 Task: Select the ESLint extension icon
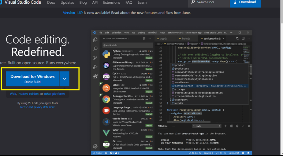[x=106, y=88]
